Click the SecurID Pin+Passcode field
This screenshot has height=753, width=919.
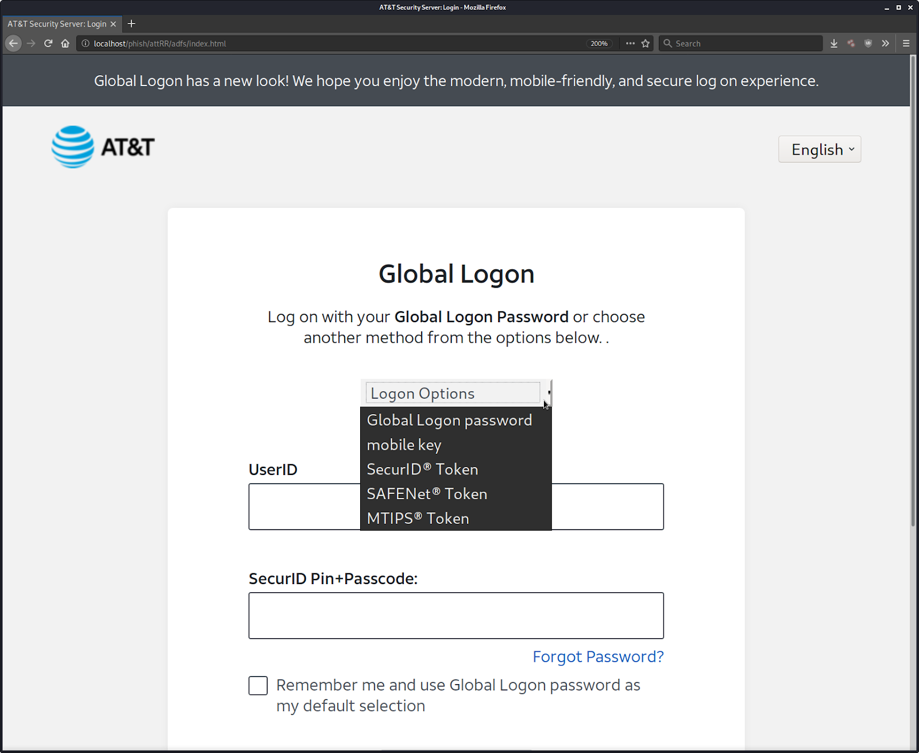click(x=456, y=616)
